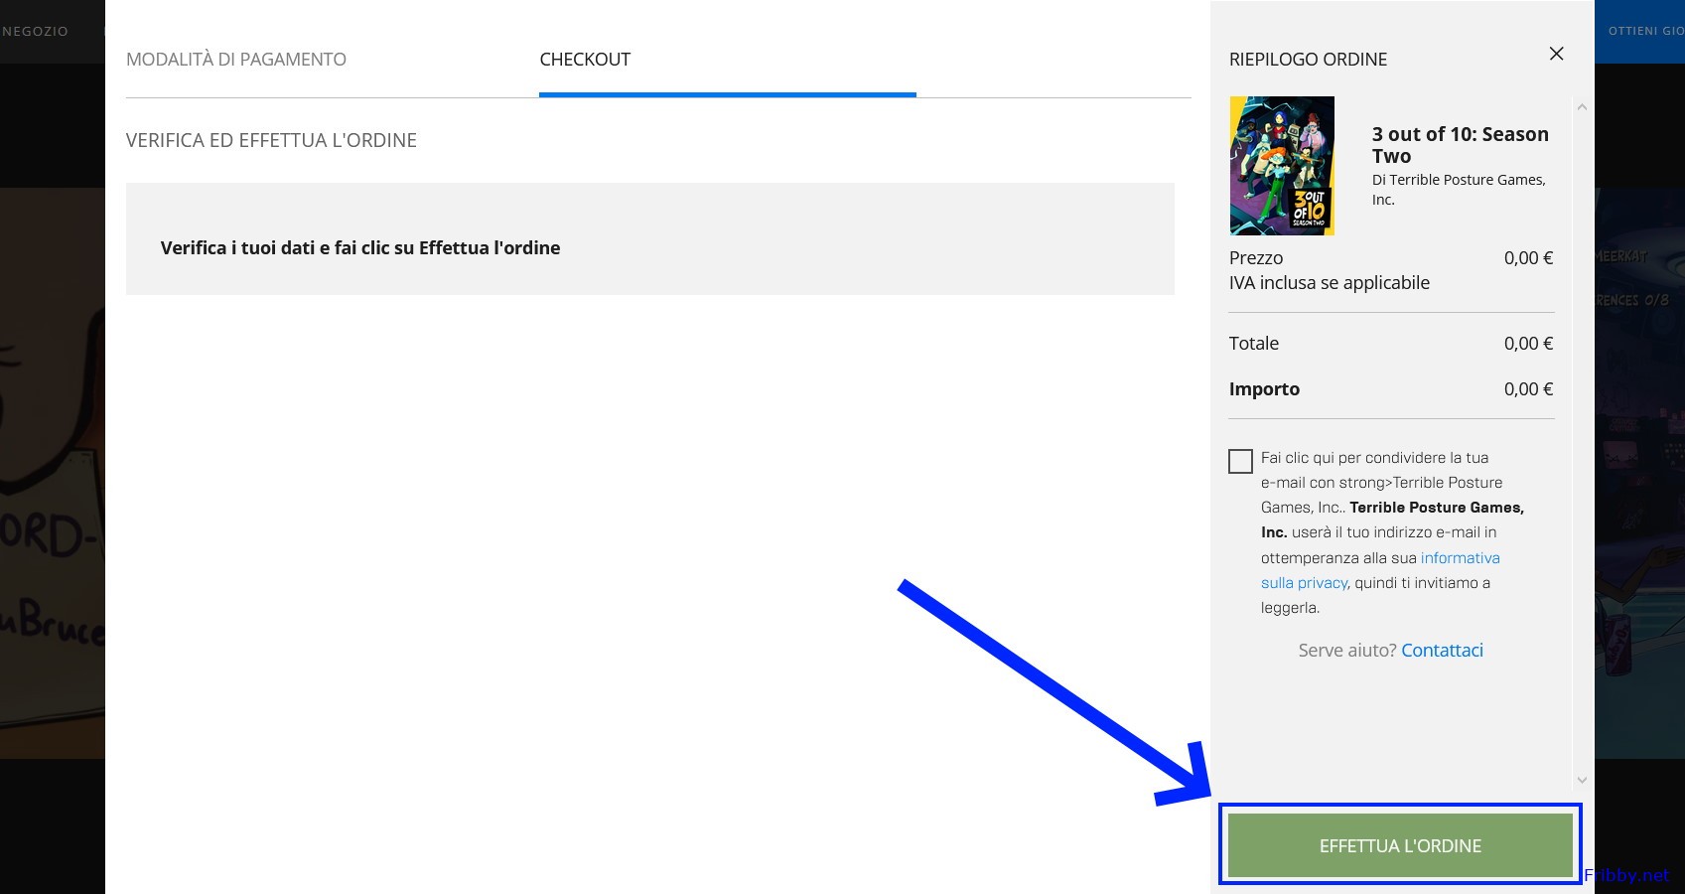Click the order summary scrollbar track
Viewport: 1685px width, 894px height.
point(1582,447)
